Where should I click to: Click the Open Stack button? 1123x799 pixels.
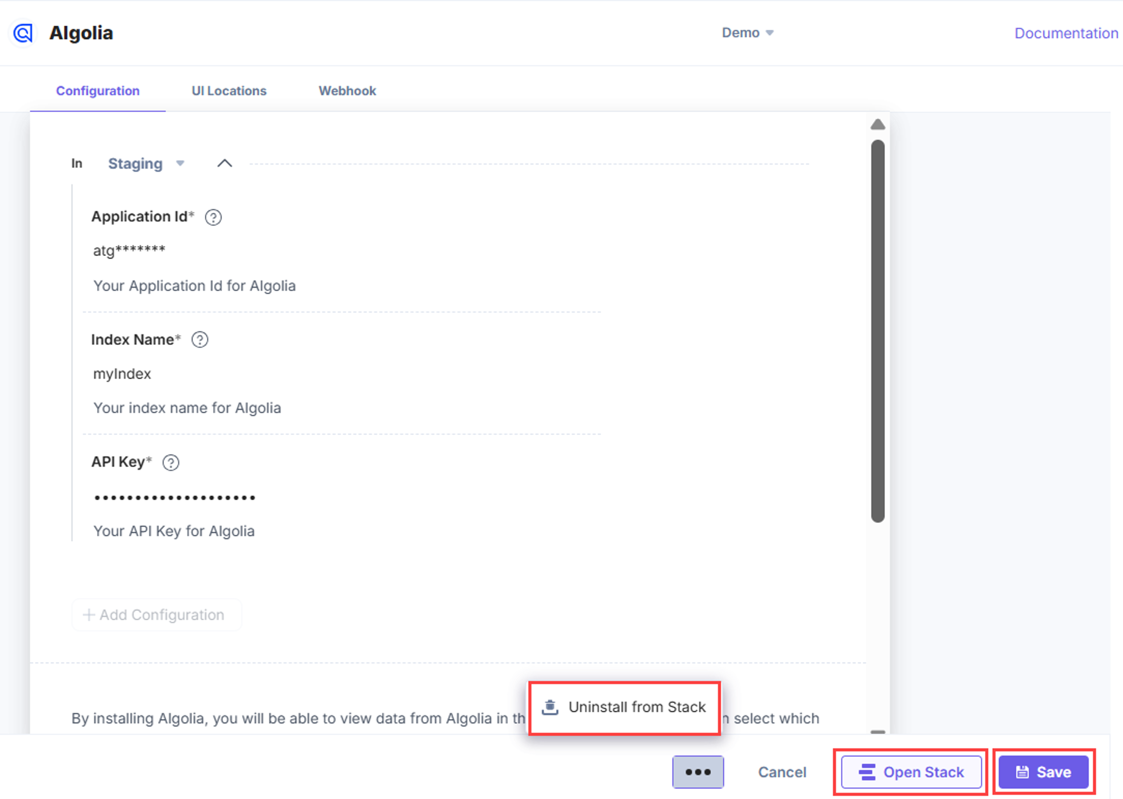coord(911,772)
